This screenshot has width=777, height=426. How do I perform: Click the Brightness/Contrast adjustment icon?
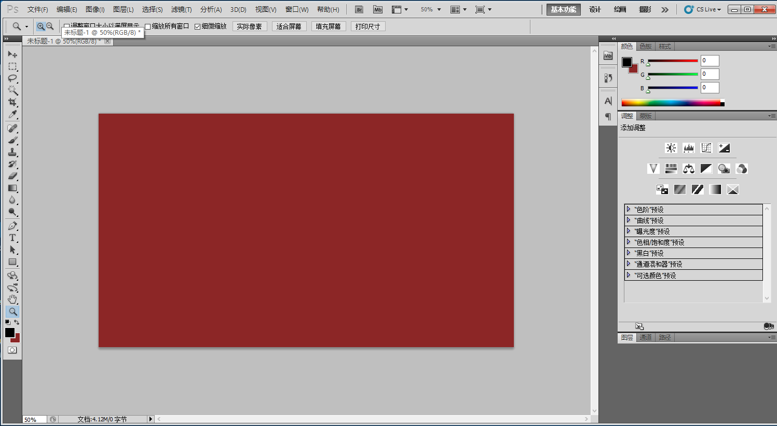pos(671,148)
